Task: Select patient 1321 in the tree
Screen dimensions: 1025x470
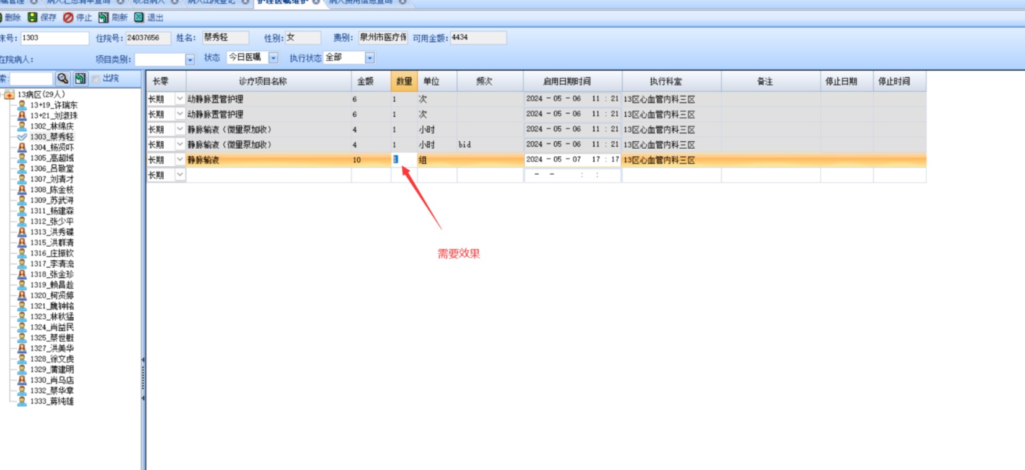Action: 51,306
